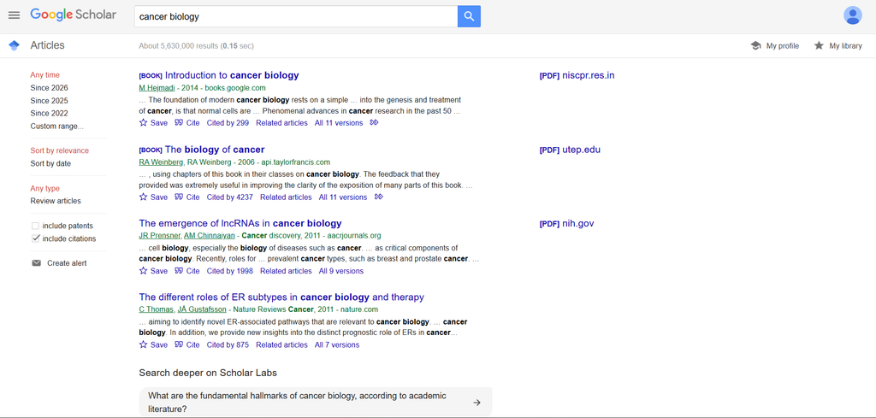
Task: Select Review articles type filter
Action: pyautogui.click(x=56, y=201)
